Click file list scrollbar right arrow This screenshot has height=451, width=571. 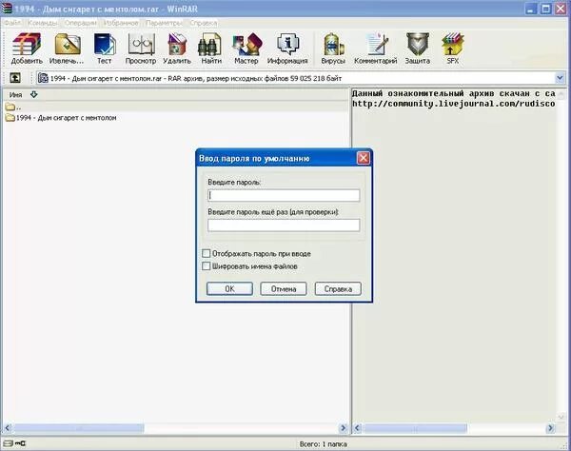[343, 428]
